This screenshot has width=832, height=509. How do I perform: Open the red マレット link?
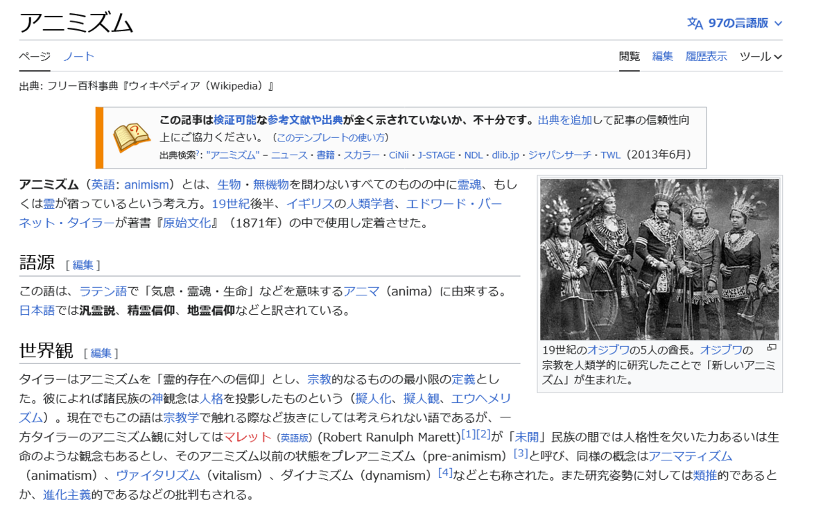[248, 438]
